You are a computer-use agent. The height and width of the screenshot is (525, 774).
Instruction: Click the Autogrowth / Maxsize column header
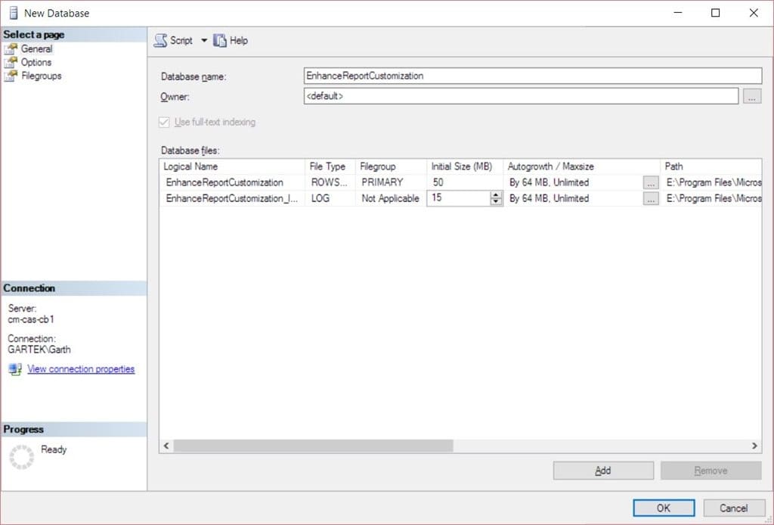coord(581,166)
